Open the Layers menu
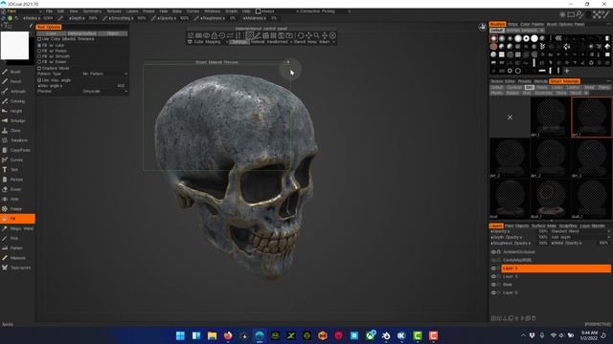The width and height of the screenshot is (613, 344). (x=132, y=11)
